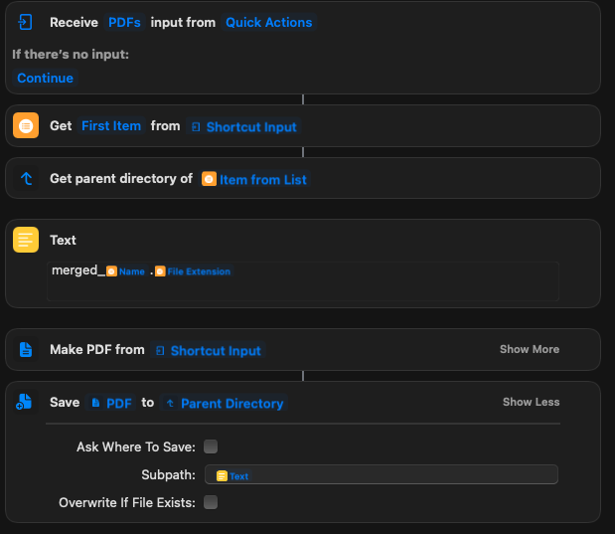Image resolution: width=615 pixels, height=534 pixels.
Task: Click the Receive input action icon
Action: [x=26, y=22]
